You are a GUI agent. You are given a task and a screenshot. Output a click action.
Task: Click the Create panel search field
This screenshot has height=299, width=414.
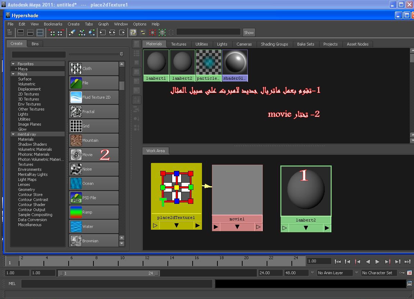(38, 54)
